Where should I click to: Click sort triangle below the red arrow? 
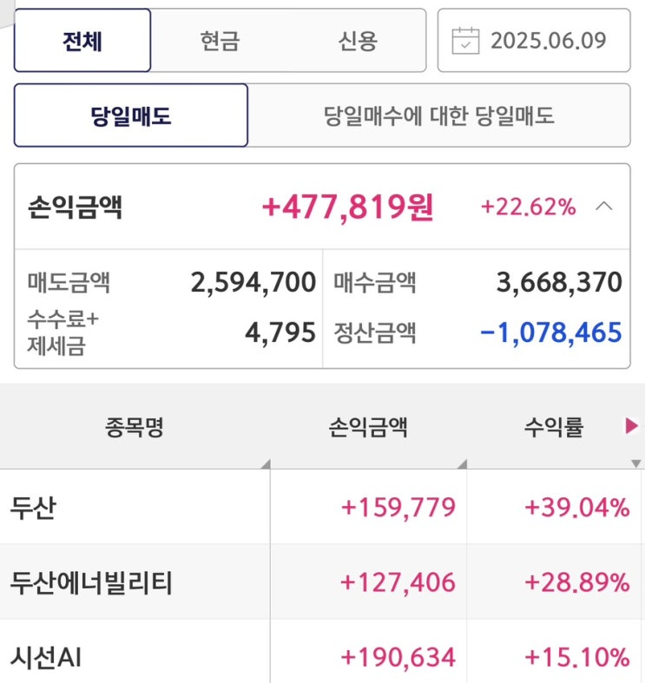coord(636,463)
